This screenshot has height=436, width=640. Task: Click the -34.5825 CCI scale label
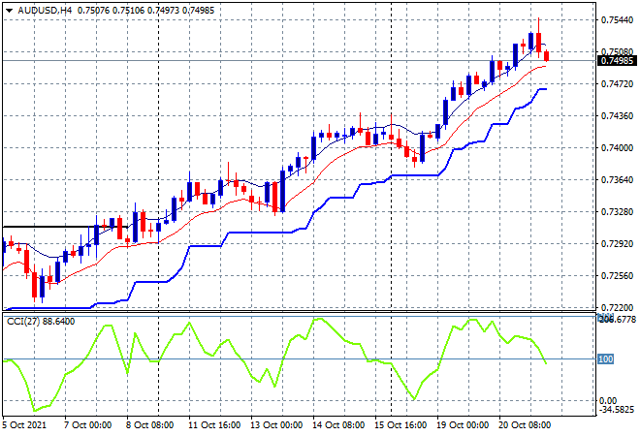pos(617,409)
